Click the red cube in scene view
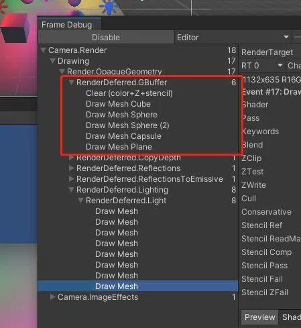The height and width of the screenshot is (328, 301). 15,28
